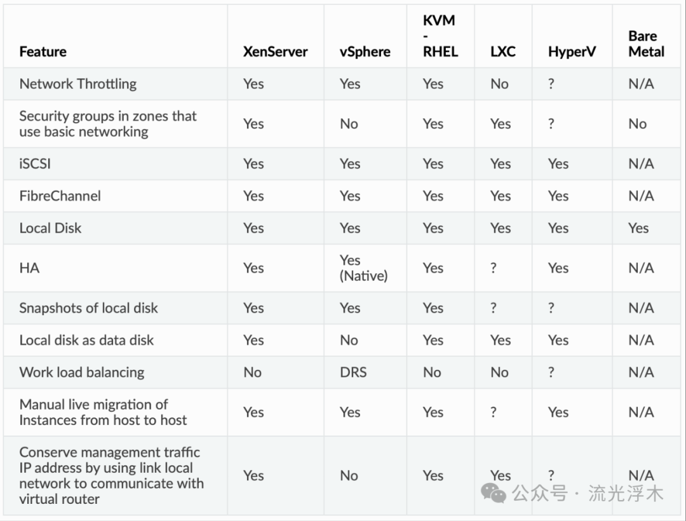Click the WeChat logo in the watermark
The height and width of the screenshot is (521, 686).
pos(494,492)
